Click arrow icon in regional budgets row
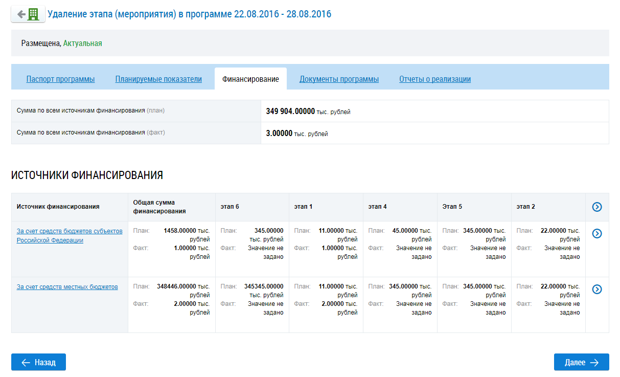620x377 pixels. [x=596, y=233]
